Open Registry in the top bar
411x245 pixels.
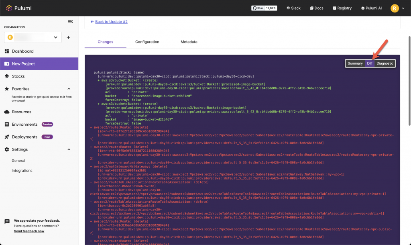[x=342, y=8]
